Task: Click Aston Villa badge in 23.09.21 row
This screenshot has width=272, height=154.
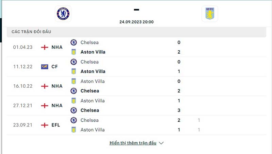Action: click(x=73, y=130)
